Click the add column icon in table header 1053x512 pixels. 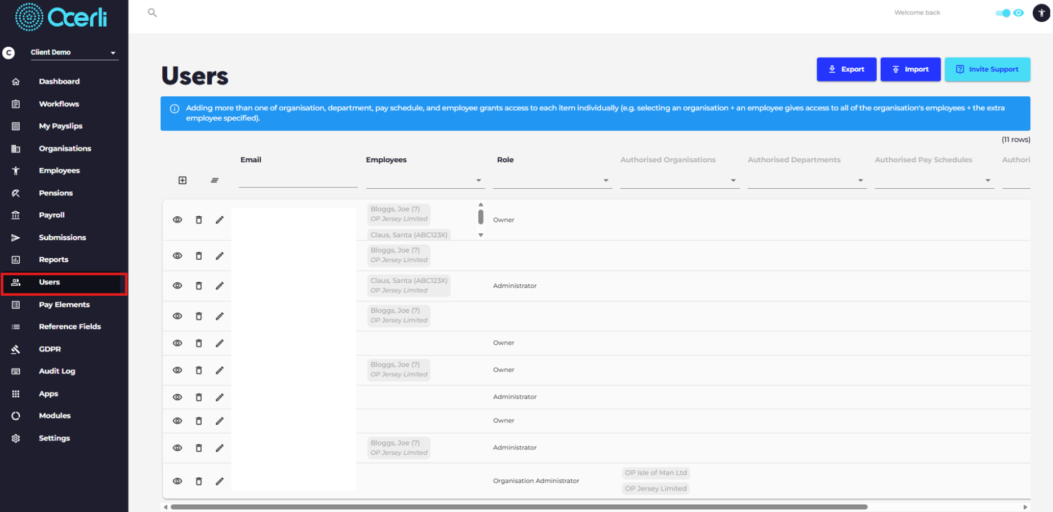click(x=183, y=180)
